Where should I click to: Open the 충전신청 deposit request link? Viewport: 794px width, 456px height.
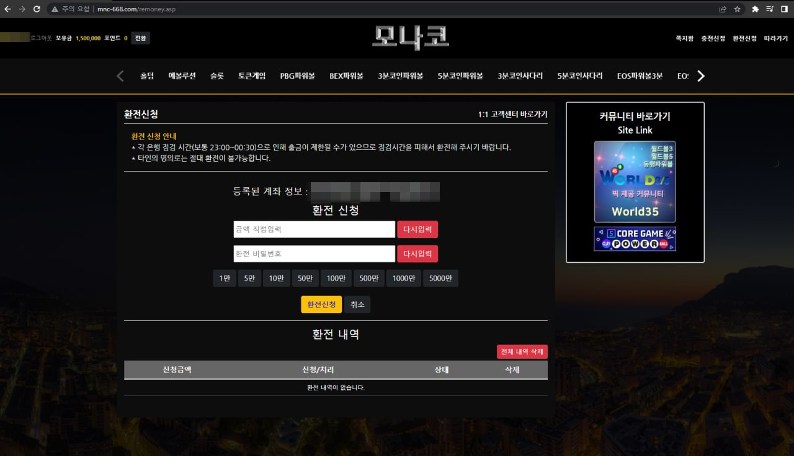(713, 38)
